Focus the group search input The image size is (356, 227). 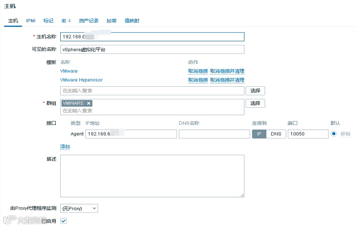(x=152, y=111)
